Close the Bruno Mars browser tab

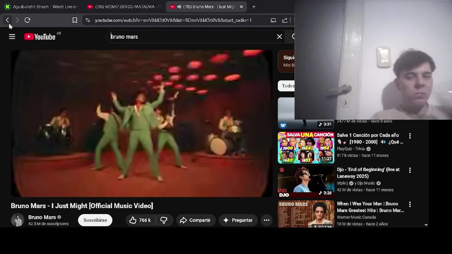(x=242, y=7)
